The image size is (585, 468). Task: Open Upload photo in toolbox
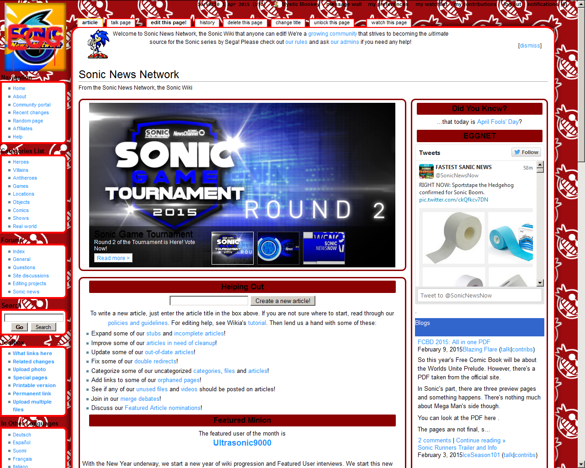click(29, 370)
